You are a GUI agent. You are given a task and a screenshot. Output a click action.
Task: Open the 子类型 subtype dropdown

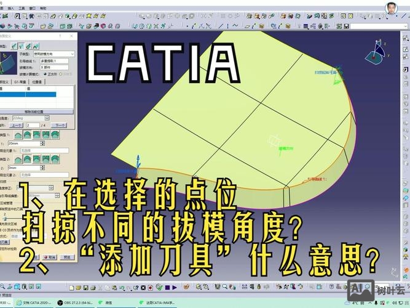pyautogui.click(x=54, y=54)
